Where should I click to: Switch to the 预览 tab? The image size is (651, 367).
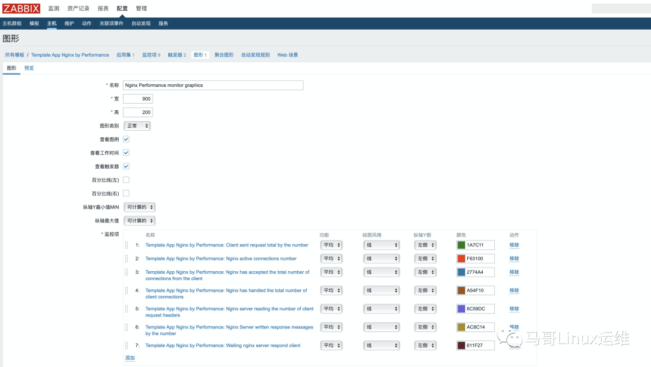(29, 68)
